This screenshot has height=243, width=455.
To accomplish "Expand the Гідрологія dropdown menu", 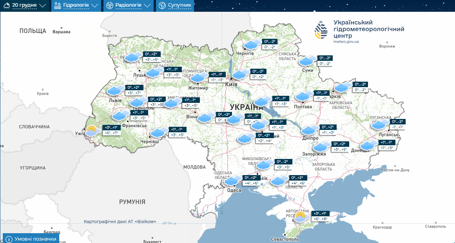I will 76,5.
